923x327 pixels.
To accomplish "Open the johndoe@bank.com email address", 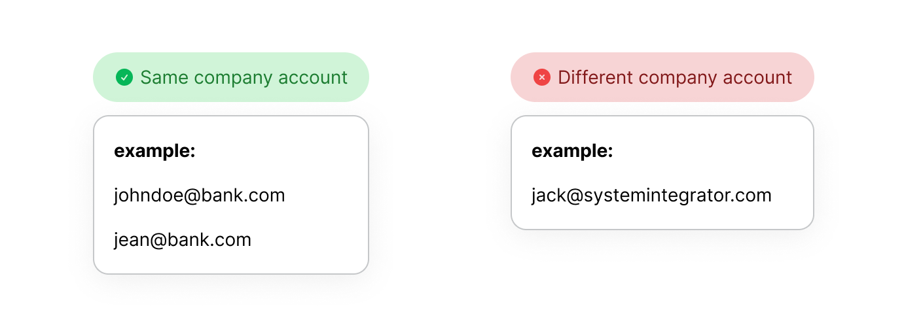I will (x=199, y=196).
